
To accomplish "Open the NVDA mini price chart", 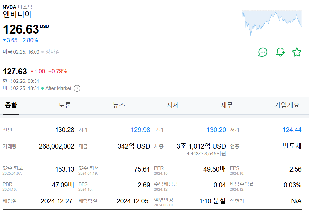I will (x=272, y=23).
